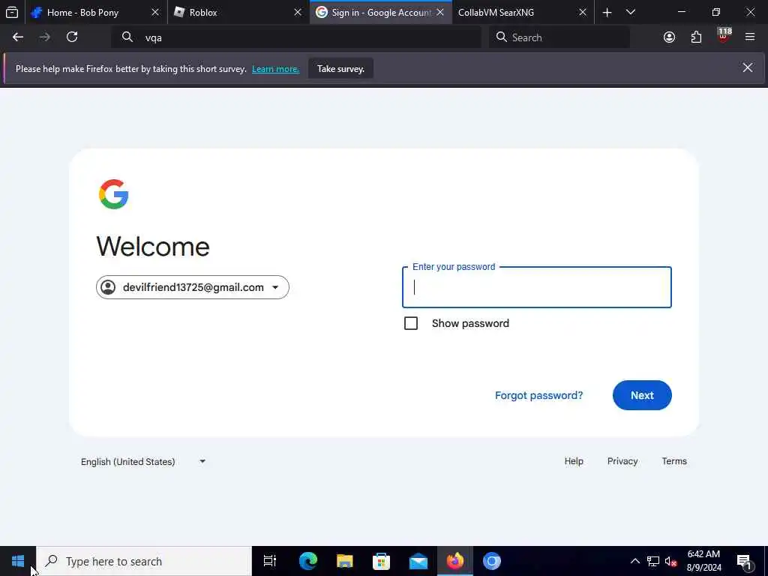
Task: Close the Home - Bob Pony tab
Action: (155, 12)
